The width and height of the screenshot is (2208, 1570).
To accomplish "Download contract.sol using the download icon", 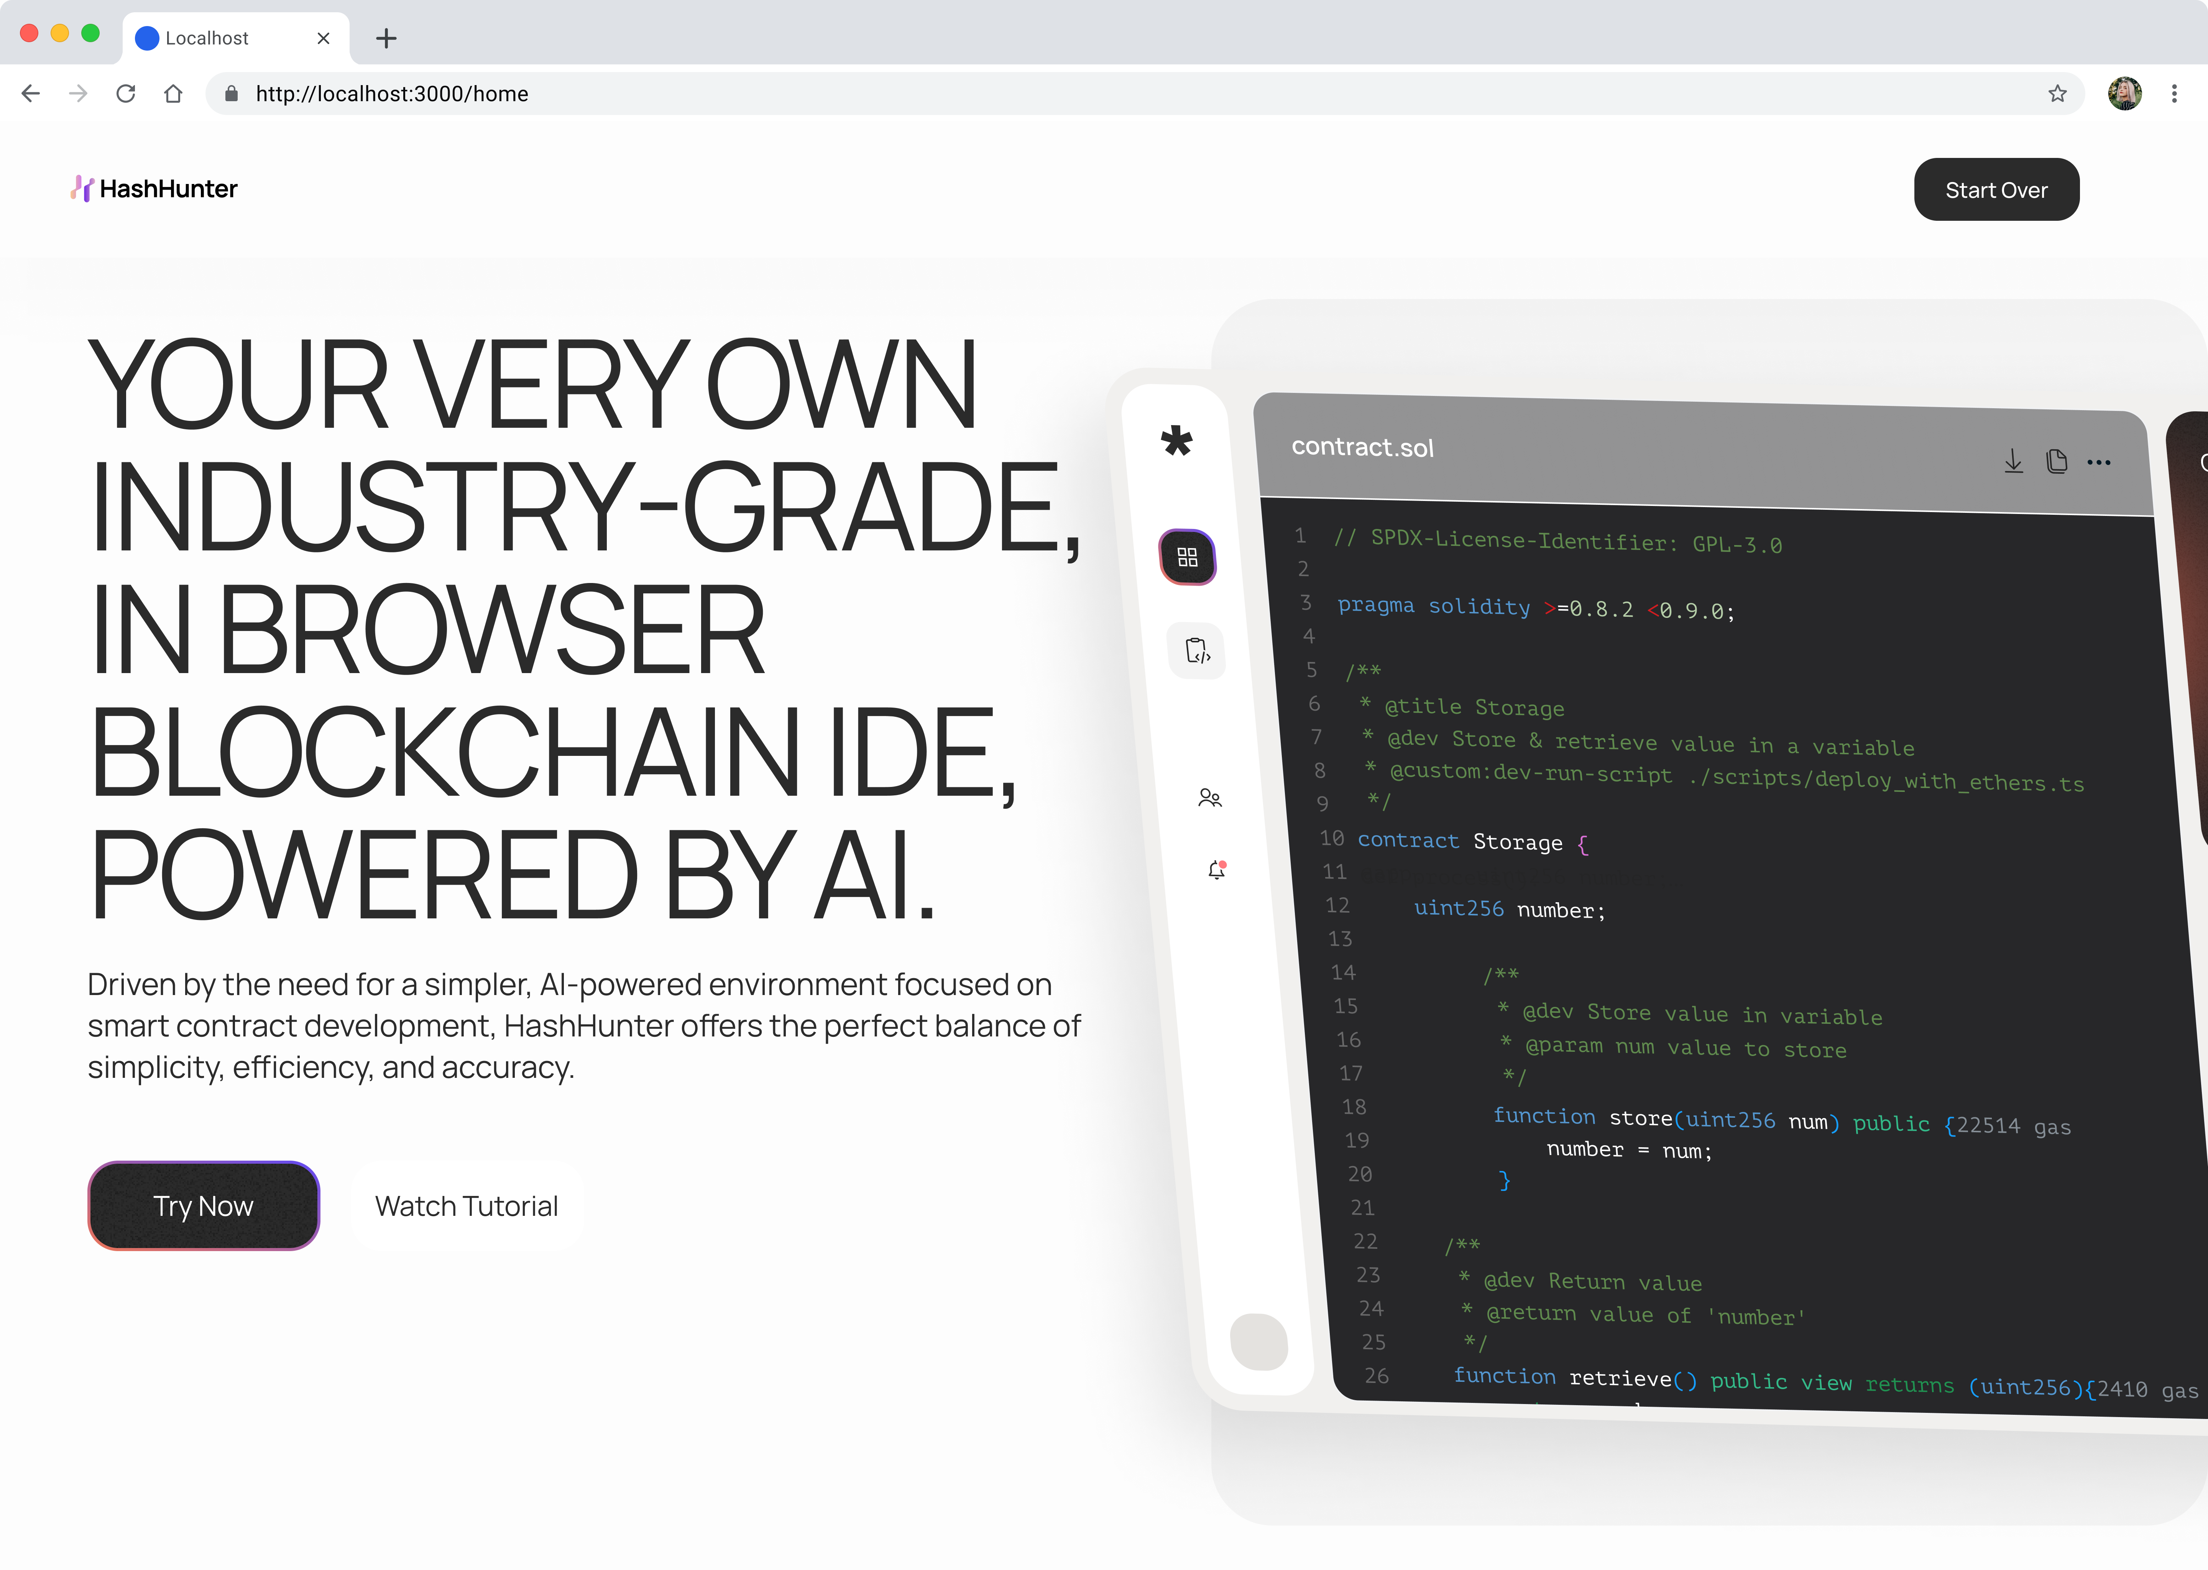I will tap(2014, 461).
